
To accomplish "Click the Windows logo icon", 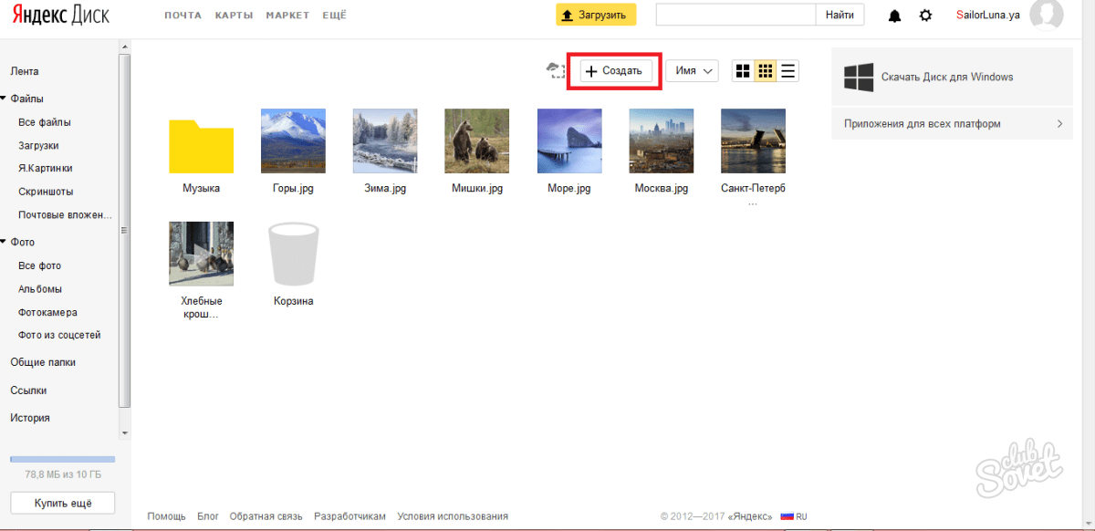I will pos(858,78).
